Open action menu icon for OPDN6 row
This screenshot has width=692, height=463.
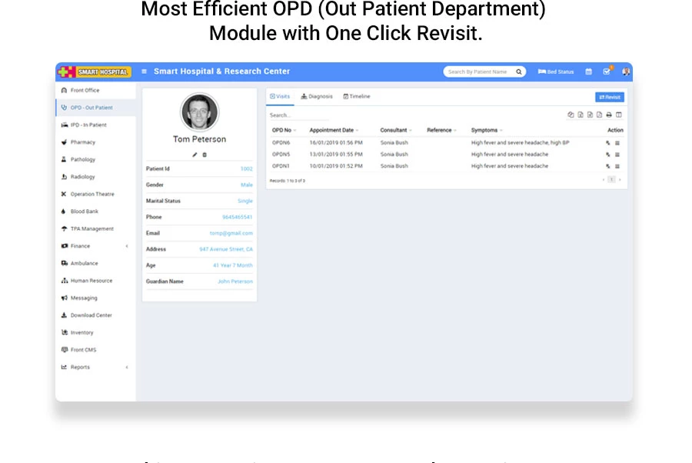[x=617, y=143]
